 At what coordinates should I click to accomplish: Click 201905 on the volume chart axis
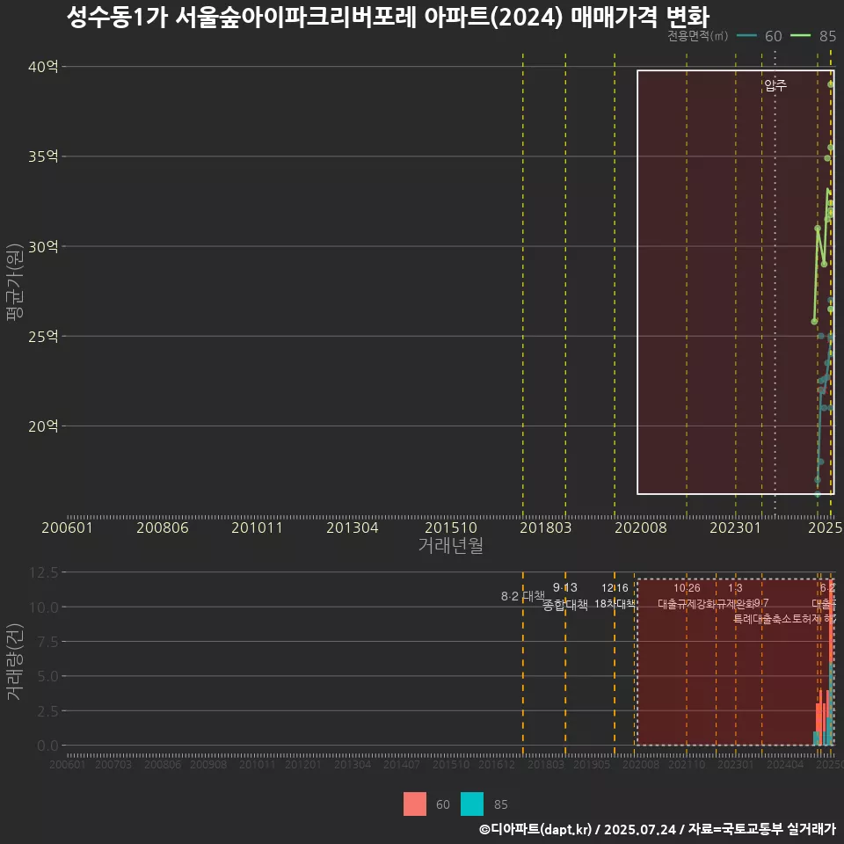click(592, 764)
